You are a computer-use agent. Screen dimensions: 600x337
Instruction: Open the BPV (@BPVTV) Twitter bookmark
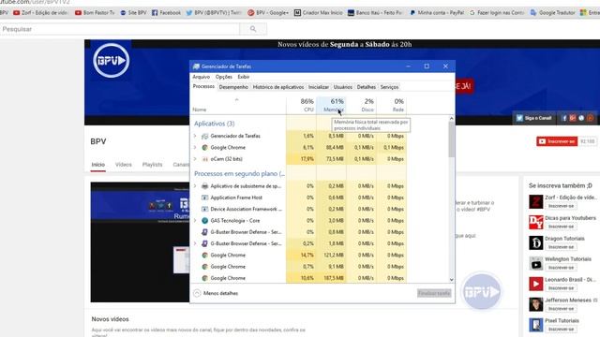[214, 12]
